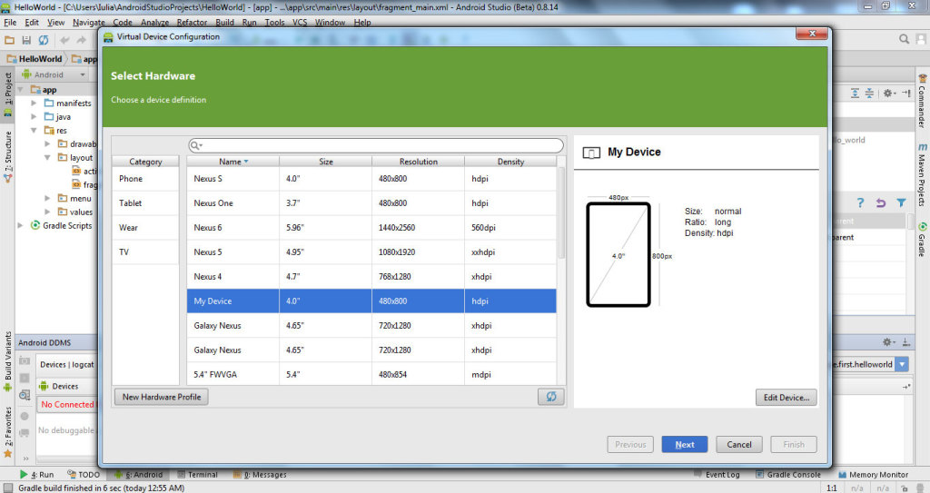Click New Hardware Profile button
Image resolution: width=930 pixels, height=493 pixels.
coord(162,397)
